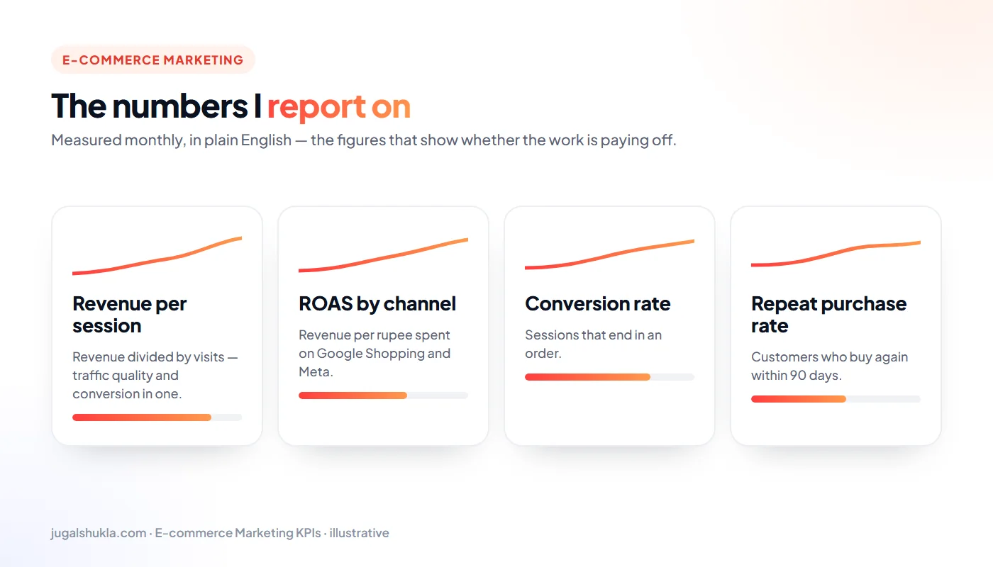This screenshot has height=567, width=993.
Task: Click the word "illustrative" in the footer
Action: 359,533
